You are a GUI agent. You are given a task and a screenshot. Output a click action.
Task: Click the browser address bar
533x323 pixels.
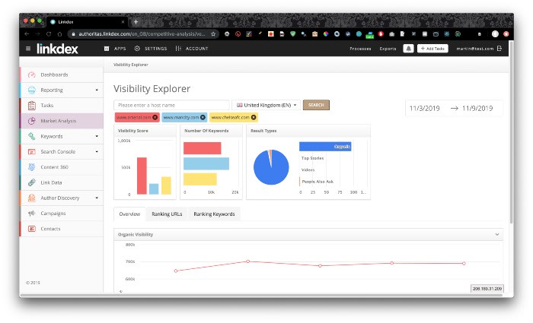point(142,34)
